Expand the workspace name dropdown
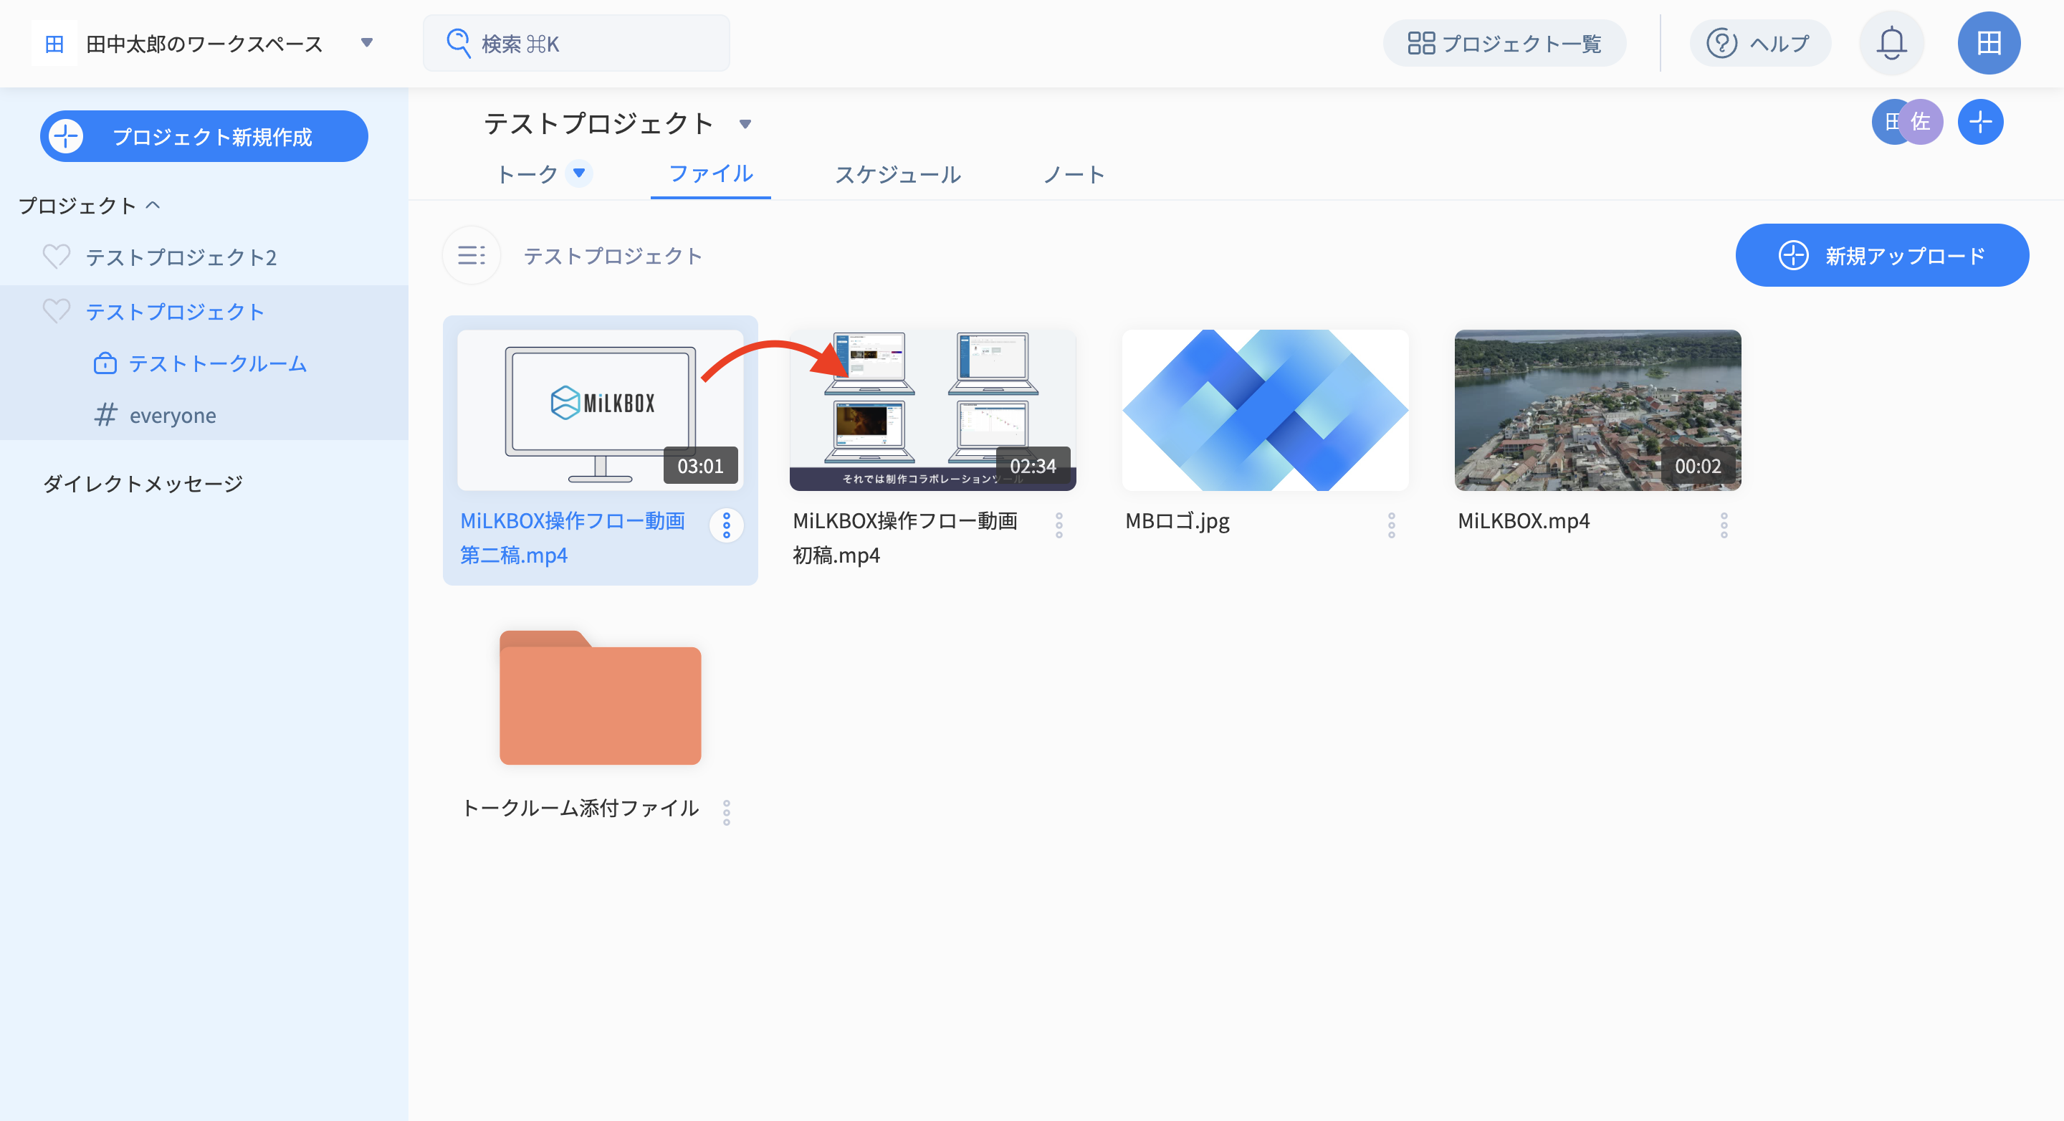Viewport: 2064px width, 1121px height. click(367, 42)
